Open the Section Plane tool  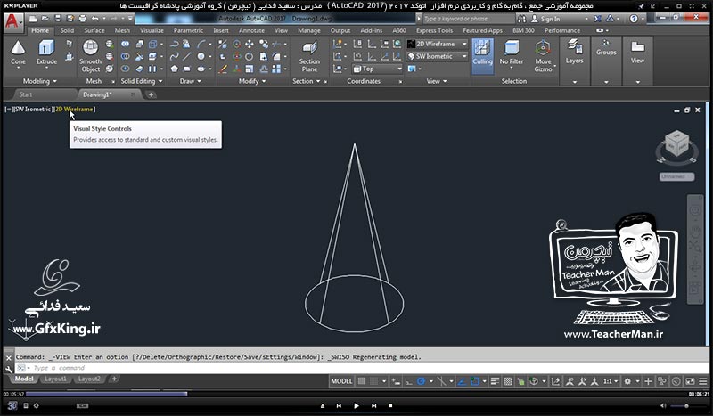pyautogui.click(x=309, y=56)
